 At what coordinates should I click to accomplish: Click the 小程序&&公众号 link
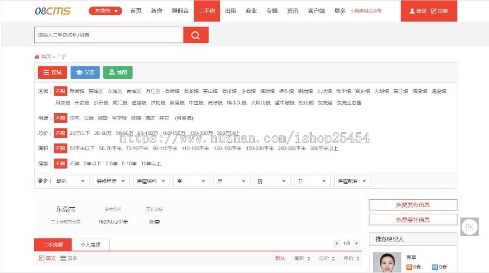(366, 11)
